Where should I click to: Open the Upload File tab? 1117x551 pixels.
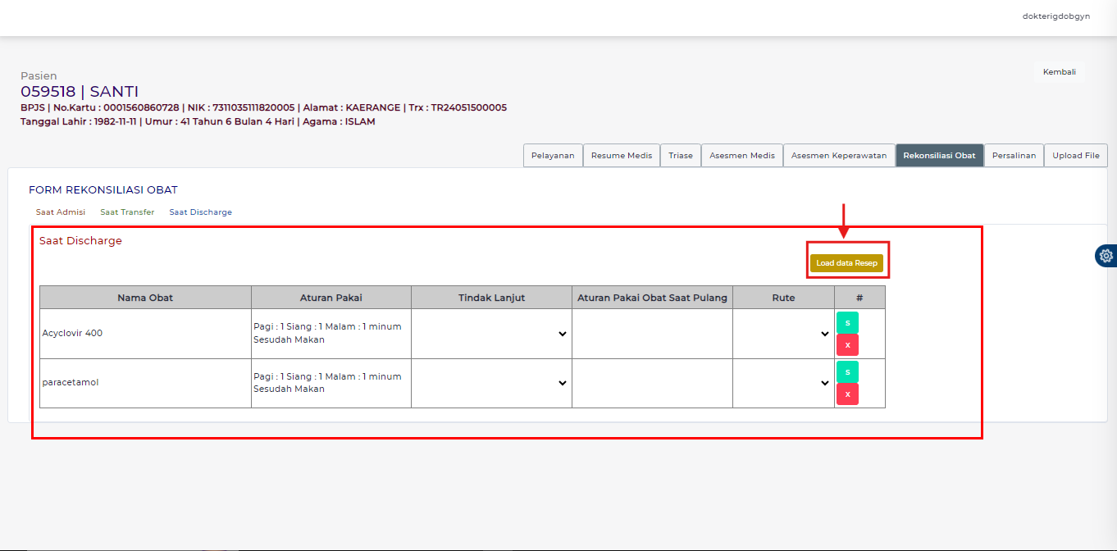coord(1076,156)
